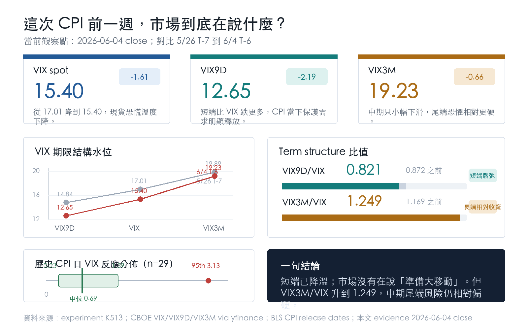
Task: Click the '一句結論' heading
Action: 300,266
